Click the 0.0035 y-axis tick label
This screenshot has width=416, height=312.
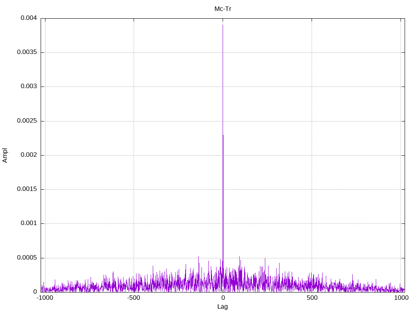point(27,52)
